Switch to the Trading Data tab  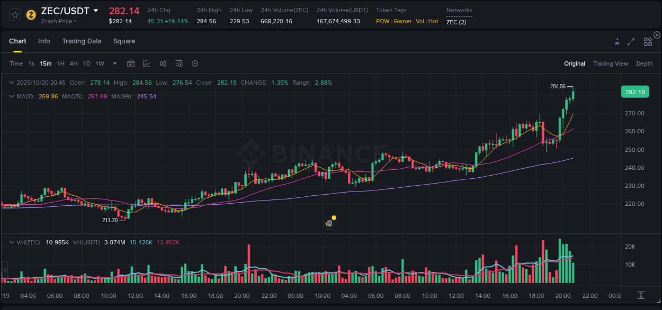point(82,41)
